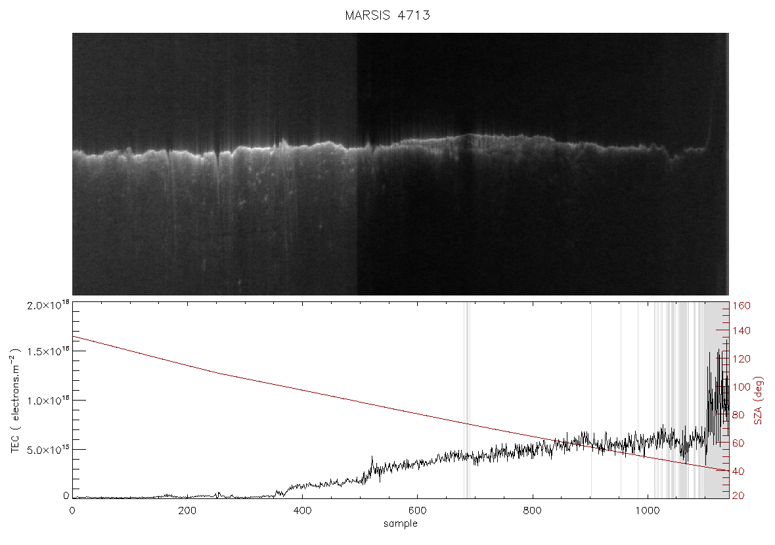This screenshot has width=775, height=545.
Task: Click the 600 tick on sample axis
Action: pyautogui.click(x=417, y=510)
